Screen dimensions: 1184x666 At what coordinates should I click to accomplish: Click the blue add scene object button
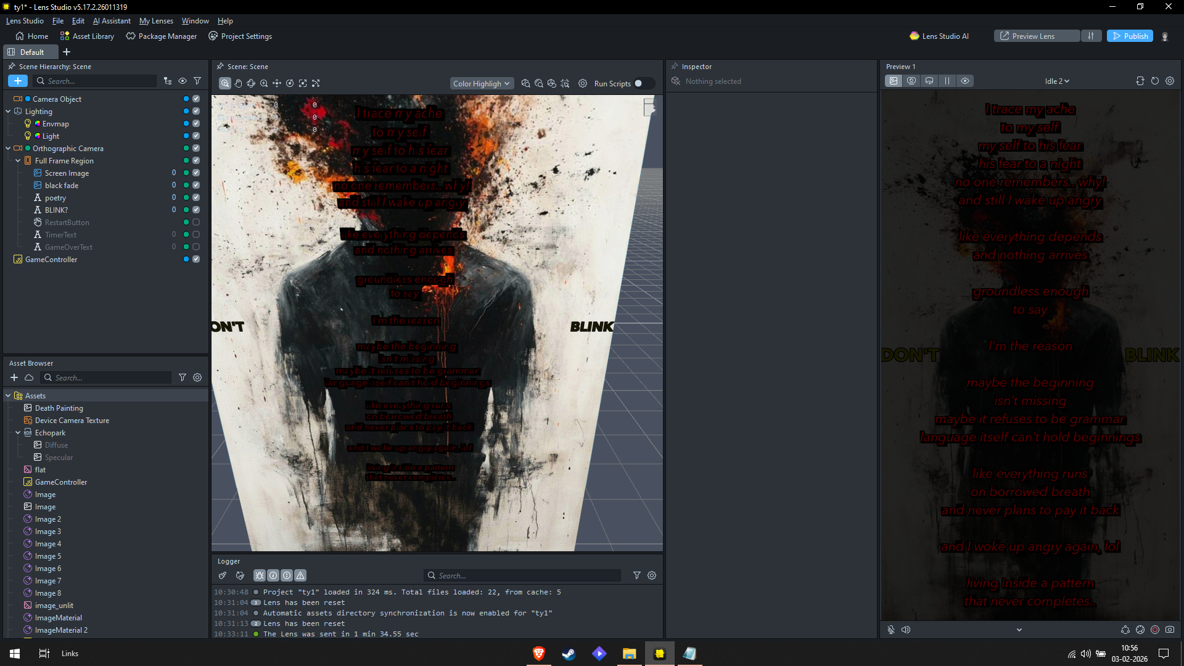click(x=17, y=81)
